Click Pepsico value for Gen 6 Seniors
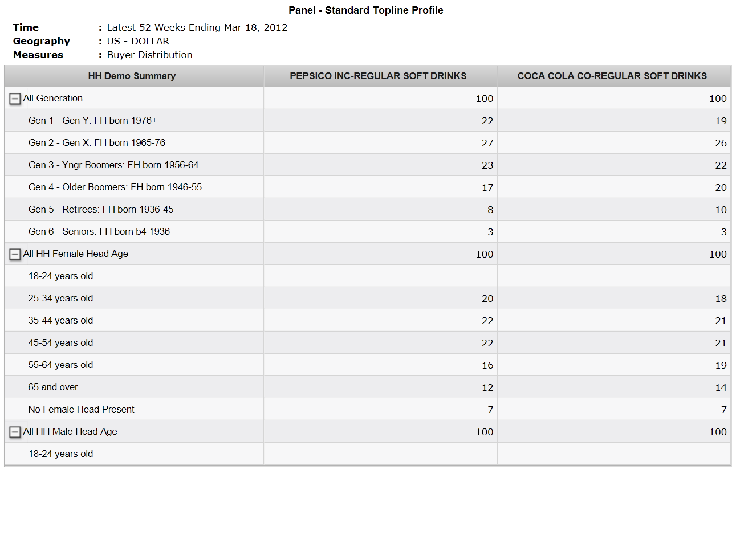The width and height of the screenshot is (732, 539). pyautogui.click(x=490, y=232)
